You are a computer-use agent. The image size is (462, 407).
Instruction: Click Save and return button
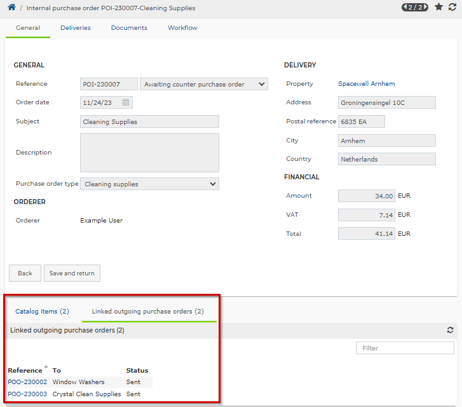click(72, 273)
